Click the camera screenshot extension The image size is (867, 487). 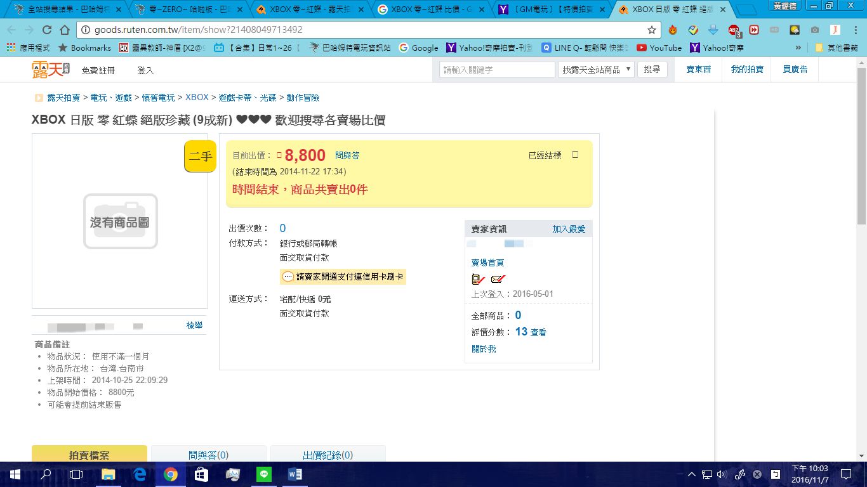(x=815, y=30)
